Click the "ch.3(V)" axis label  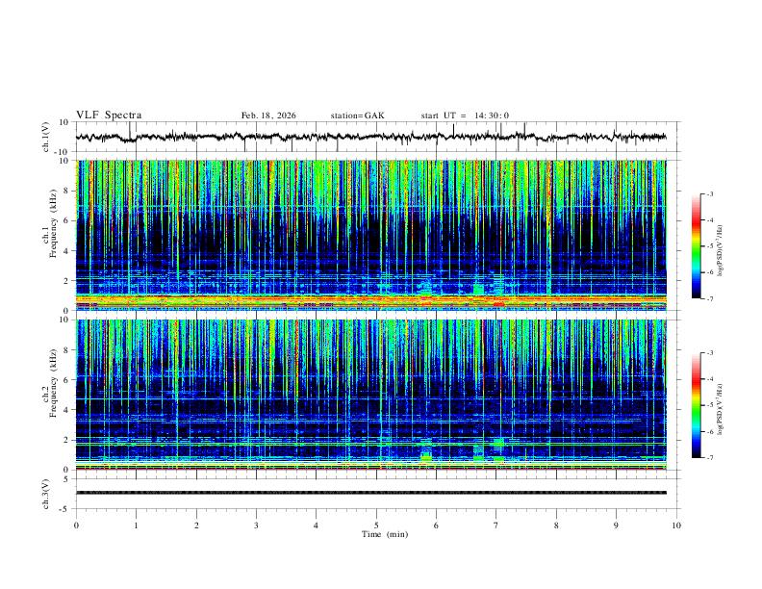pos(45,494)
